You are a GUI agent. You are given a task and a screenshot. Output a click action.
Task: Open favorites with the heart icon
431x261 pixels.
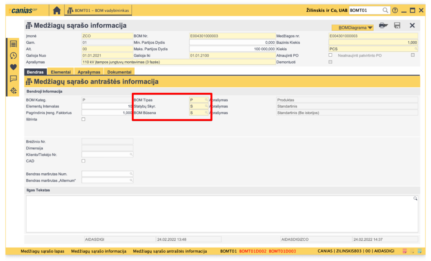tap(13, 67)
